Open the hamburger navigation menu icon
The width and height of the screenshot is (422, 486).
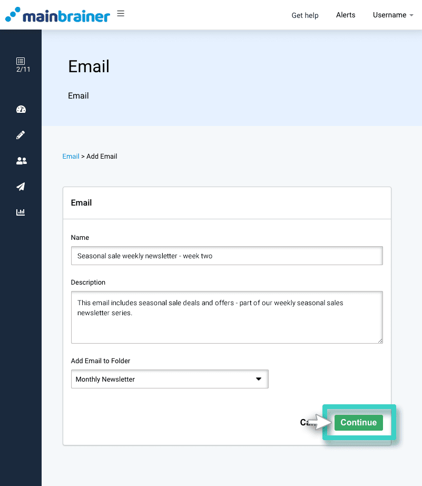pos(121,14)
